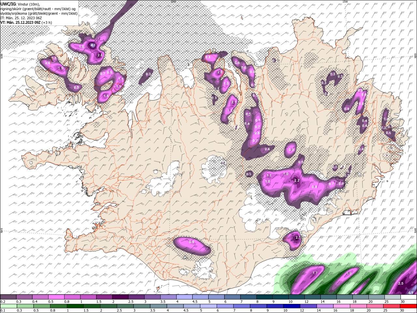The width and height of the screenshot is (417, 313).
Task: Select the bright red swatch after 30 on lower scale
Action: point(409,306)
